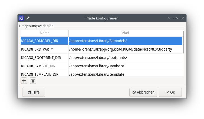Viewport: 204px width, 119px height.
Task: Click the footprints library path cell
Action: [126, 58]
